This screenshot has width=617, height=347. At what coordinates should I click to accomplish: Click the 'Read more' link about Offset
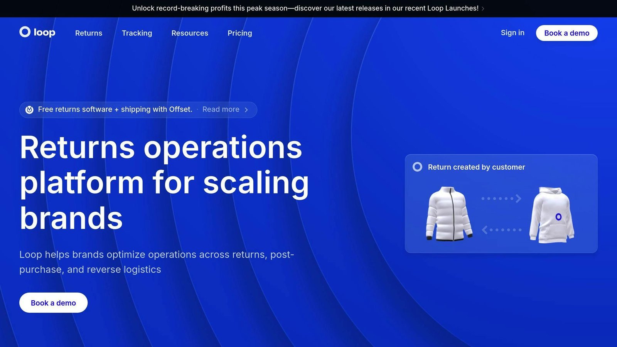tap(221, 109)
